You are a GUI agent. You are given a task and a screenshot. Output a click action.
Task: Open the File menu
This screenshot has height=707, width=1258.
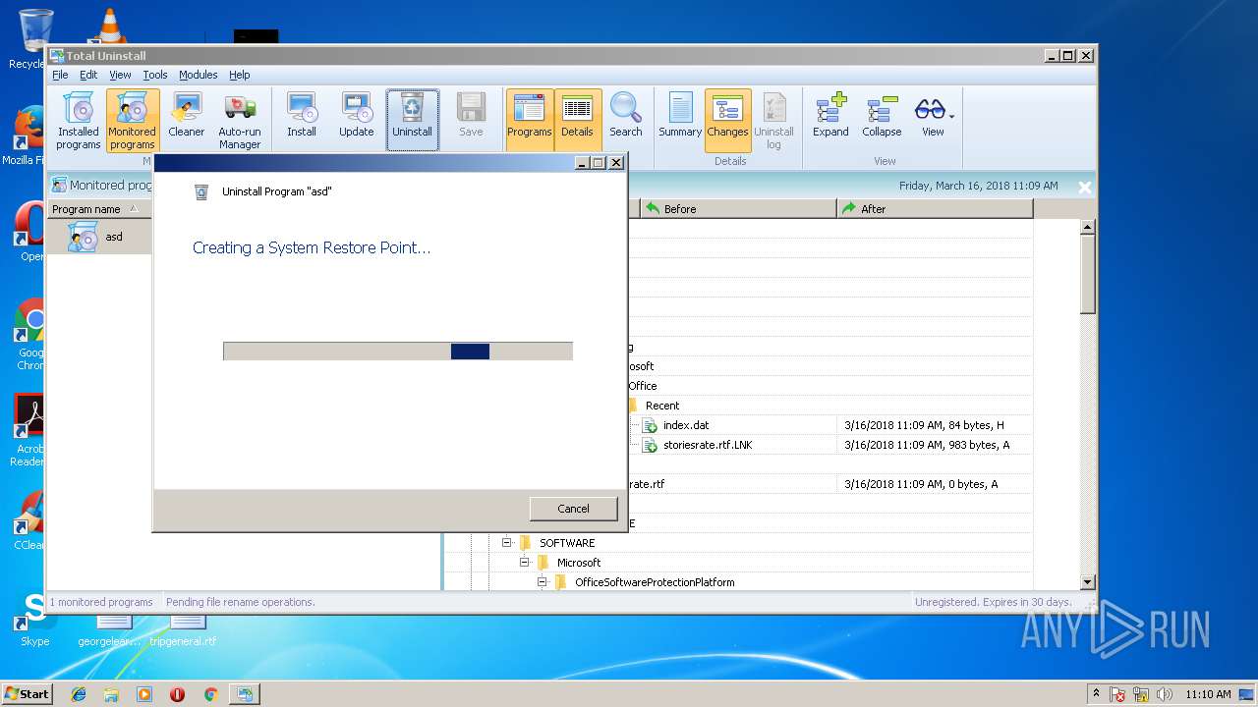pos(60,75)
